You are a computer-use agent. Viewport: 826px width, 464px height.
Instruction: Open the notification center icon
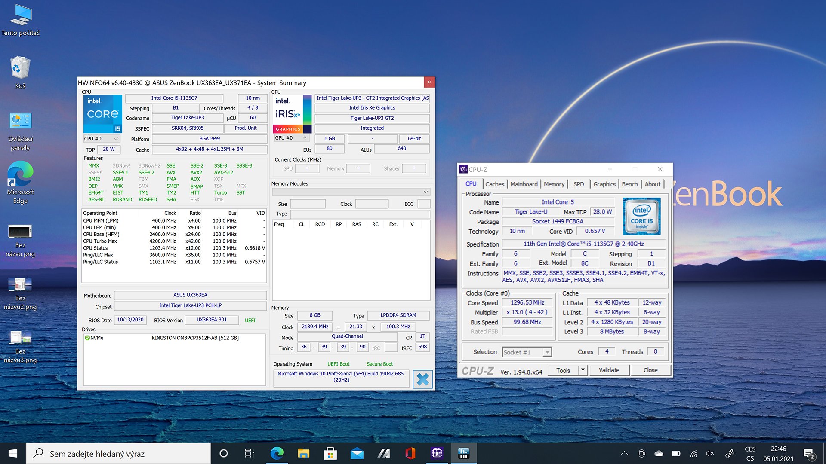click(x=808, y=454)
